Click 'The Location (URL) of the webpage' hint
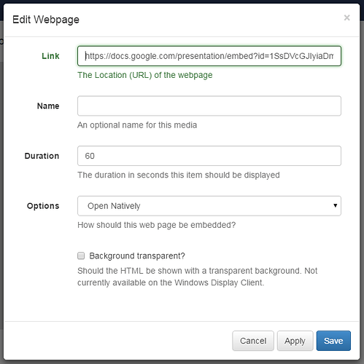Screen dimensions: 364x364 tap(145, 75)
